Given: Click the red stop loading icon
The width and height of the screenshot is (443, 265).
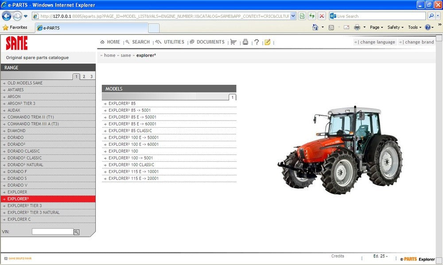Looking at the screenshot, I should point(322,16).
